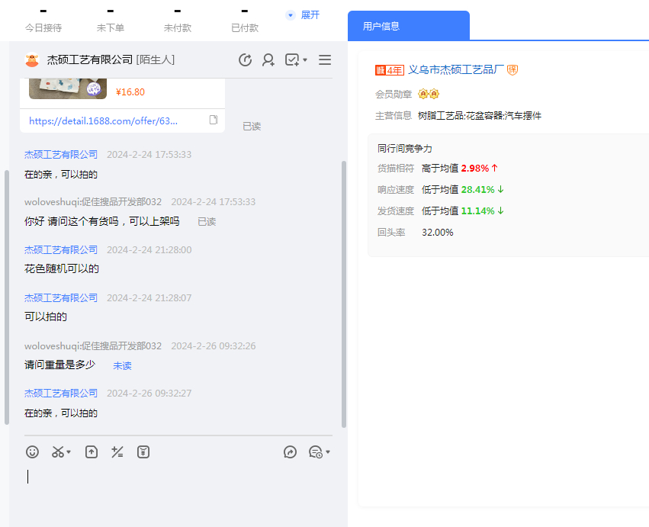Open 义乌市杰硕工艺品厂 company page
This screenshot has width=649, height=527.
coord(456,70)
